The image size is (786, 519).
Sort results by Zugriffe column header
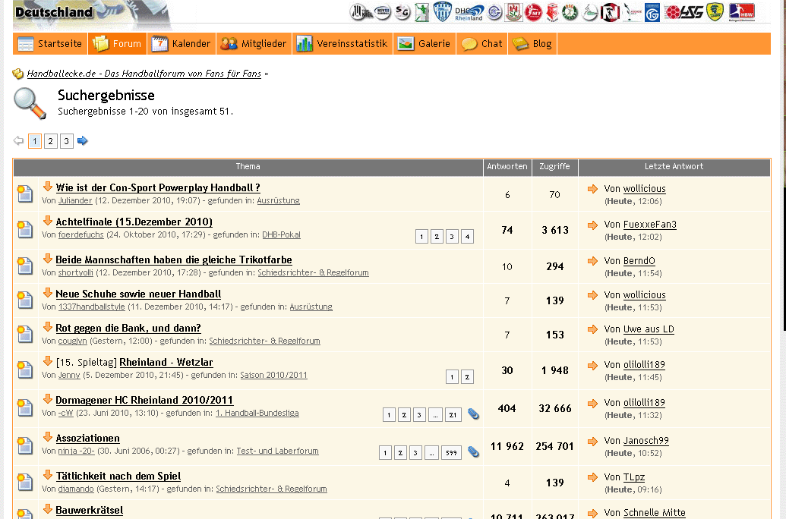click(554, 167)
